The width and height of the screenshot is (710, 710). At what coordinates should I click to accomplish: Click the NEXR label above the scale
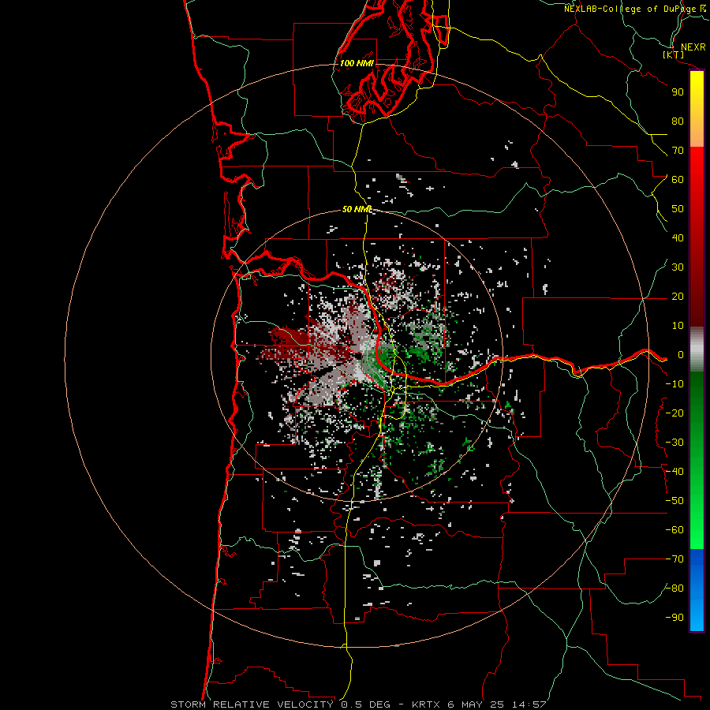(x=693, y=47)
